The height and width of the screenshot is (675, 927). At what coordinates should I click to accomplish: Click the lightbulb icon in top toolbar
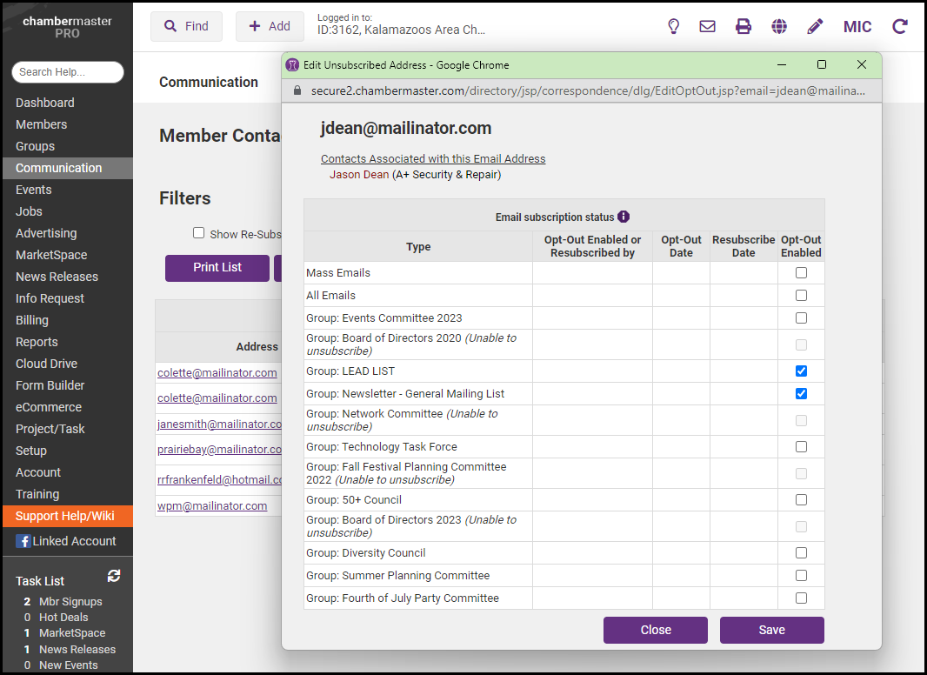[673, 27]
